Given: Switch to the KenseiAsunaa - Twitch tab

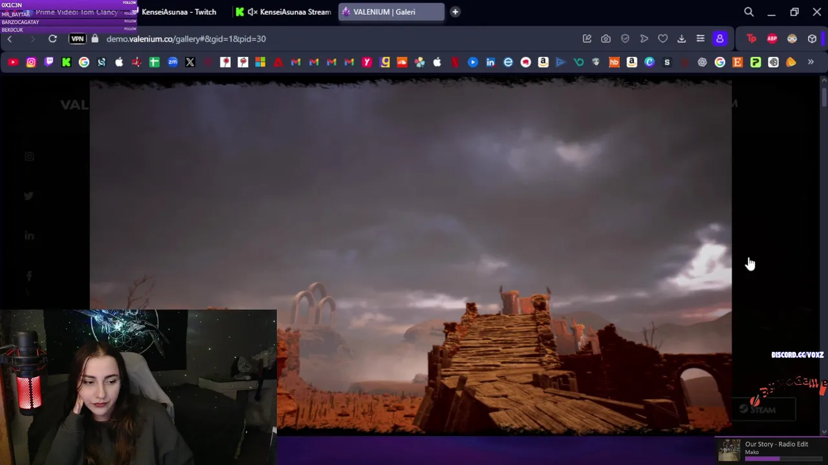Looking at the screenshot, I should (x=178, y=12).
